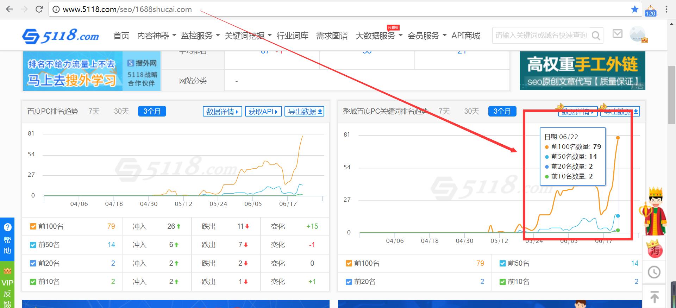The image size is (676, 308).
Task: Click 导出数据 button in right chart
Action: [x=620, y=112]
